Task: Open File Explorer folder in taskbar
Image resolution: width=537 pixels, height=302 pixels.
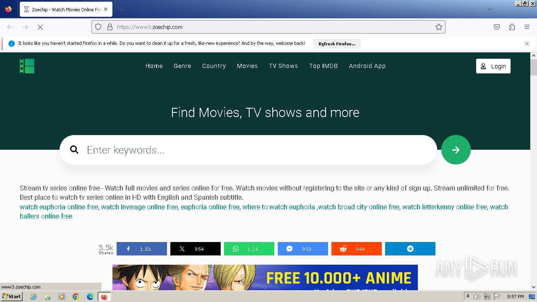Action: 47,297
